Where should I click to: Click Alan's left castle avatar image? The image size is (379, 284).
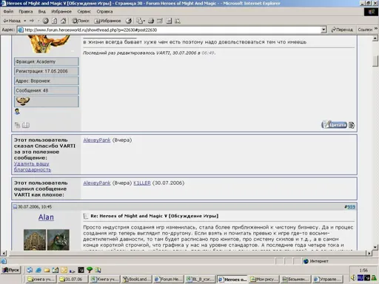coord(35,240)
